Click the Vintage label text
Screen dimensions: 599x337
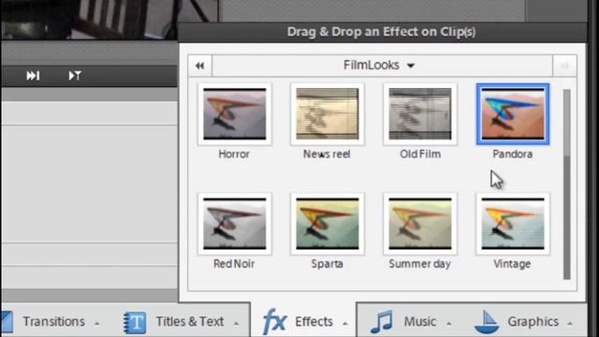[x=512, y=264]
